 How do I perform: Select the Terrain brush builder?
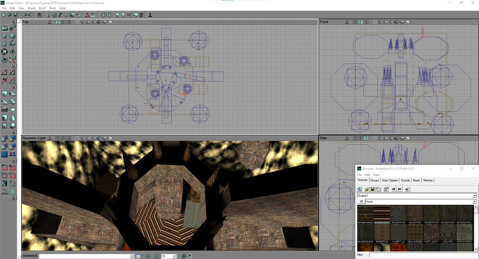click(x=4, y=109)
